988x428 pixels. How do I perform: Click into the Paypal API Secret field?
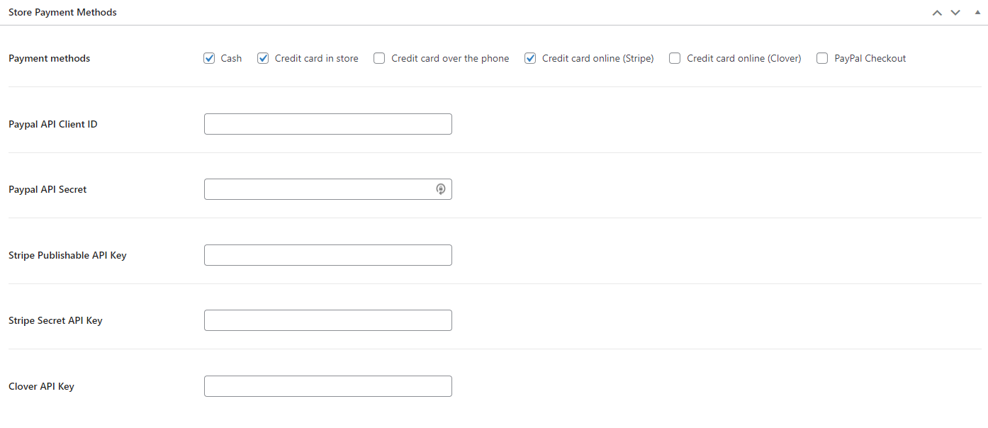[319, 189]
